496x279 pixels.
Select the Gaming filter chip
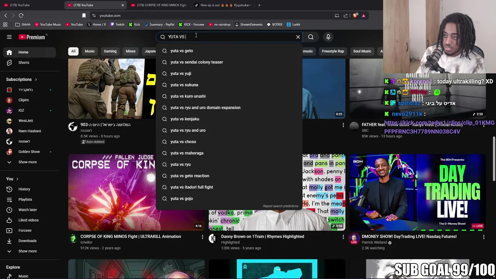point(110,51)
